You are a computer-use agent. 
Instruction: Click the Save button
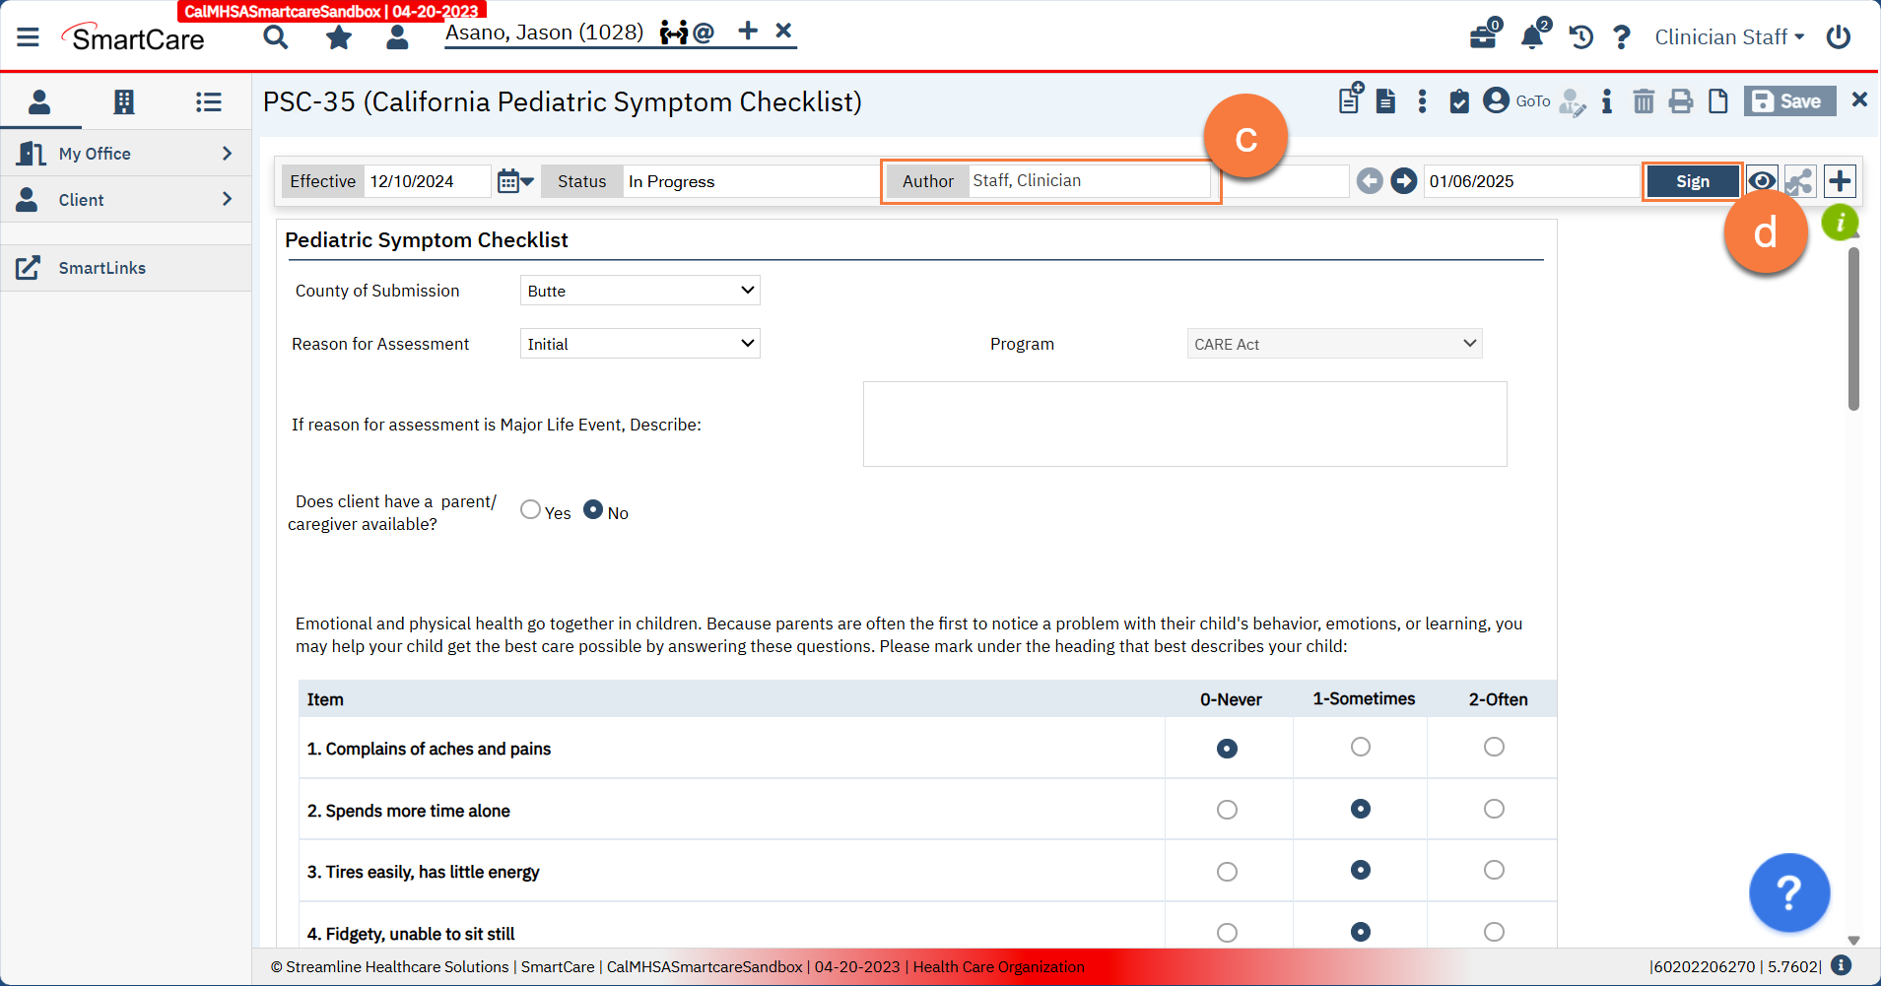coord(1789,101)
